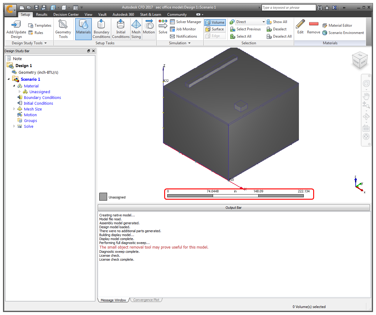
Task: Select the Initial Conditions setup task
Action: pyautogui.click(x=121, y=29)
